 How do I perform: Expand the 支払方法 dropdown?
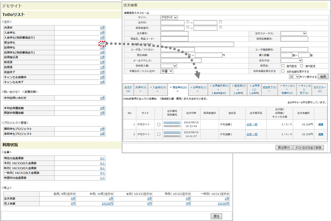(294, 60)
